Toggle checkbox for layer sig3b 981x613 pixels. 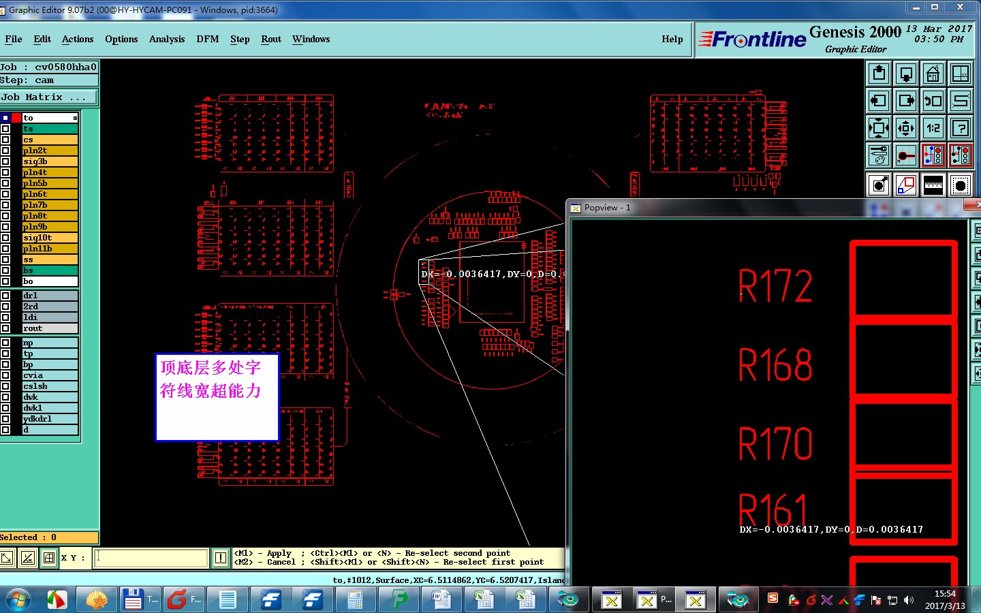point(5,161)
